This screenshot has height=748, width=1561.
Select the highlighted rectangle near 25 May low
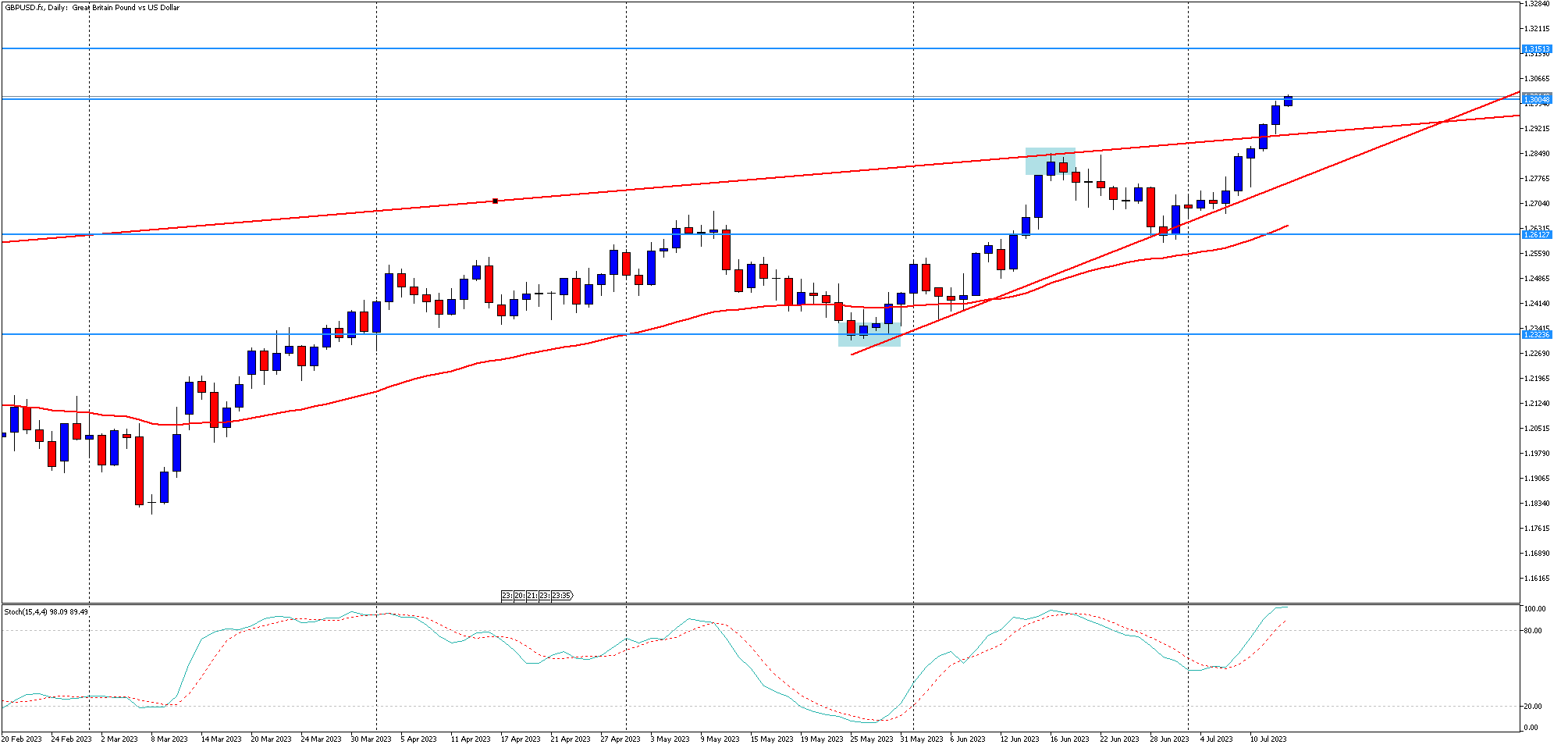[x=869, y=334]
